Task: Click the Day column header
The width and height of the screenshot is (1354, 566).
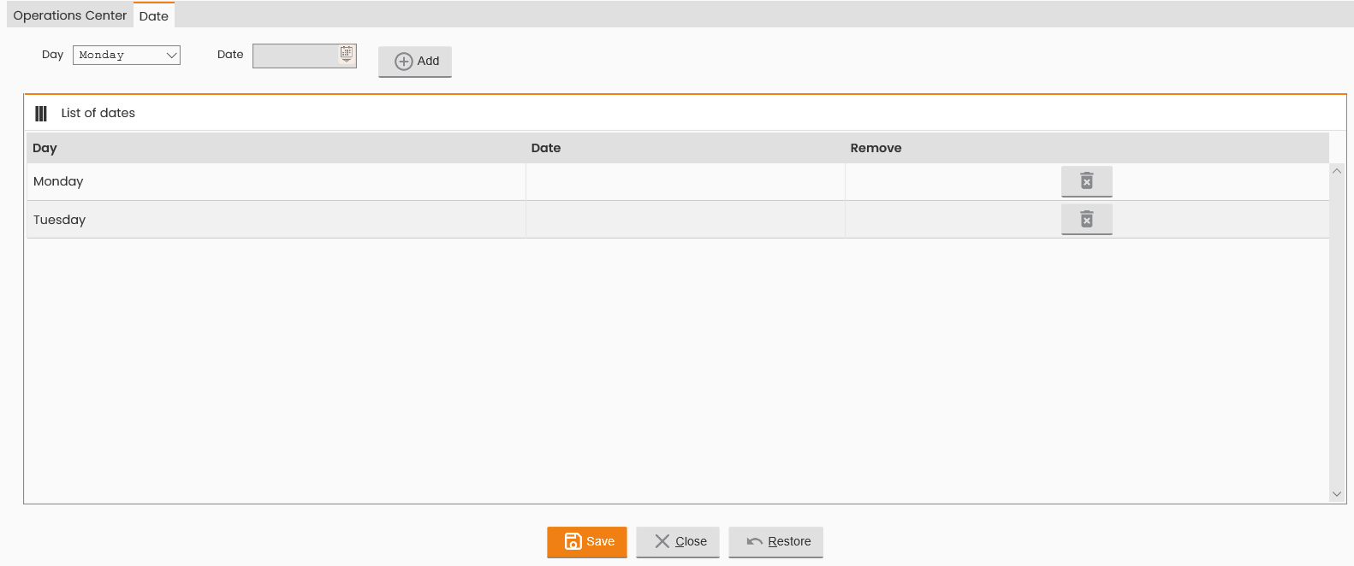Action: coord(276,148)
